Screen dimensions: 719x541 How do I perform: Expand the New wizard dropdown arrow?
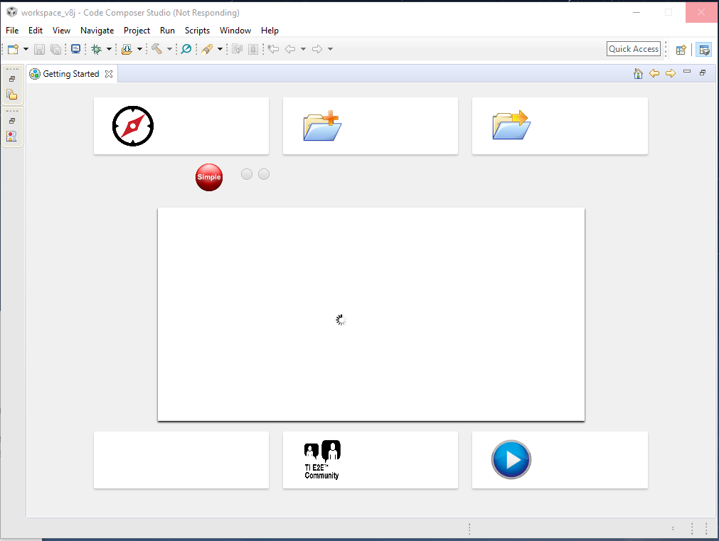click(x=26, y=49)
